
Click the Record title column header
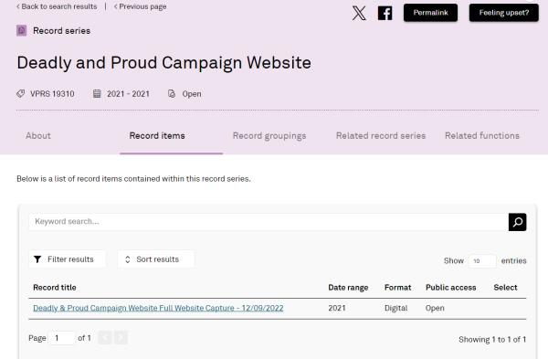coord(55,288)
